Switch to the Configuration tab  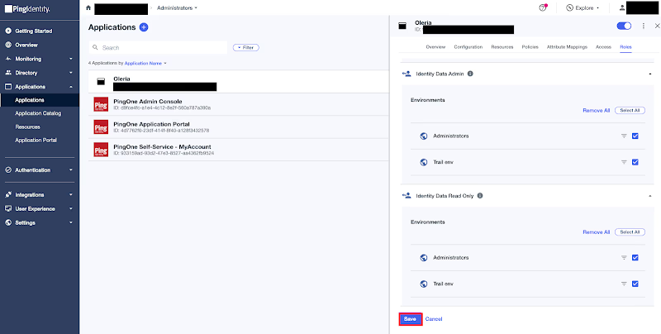[x=468, y=47]
